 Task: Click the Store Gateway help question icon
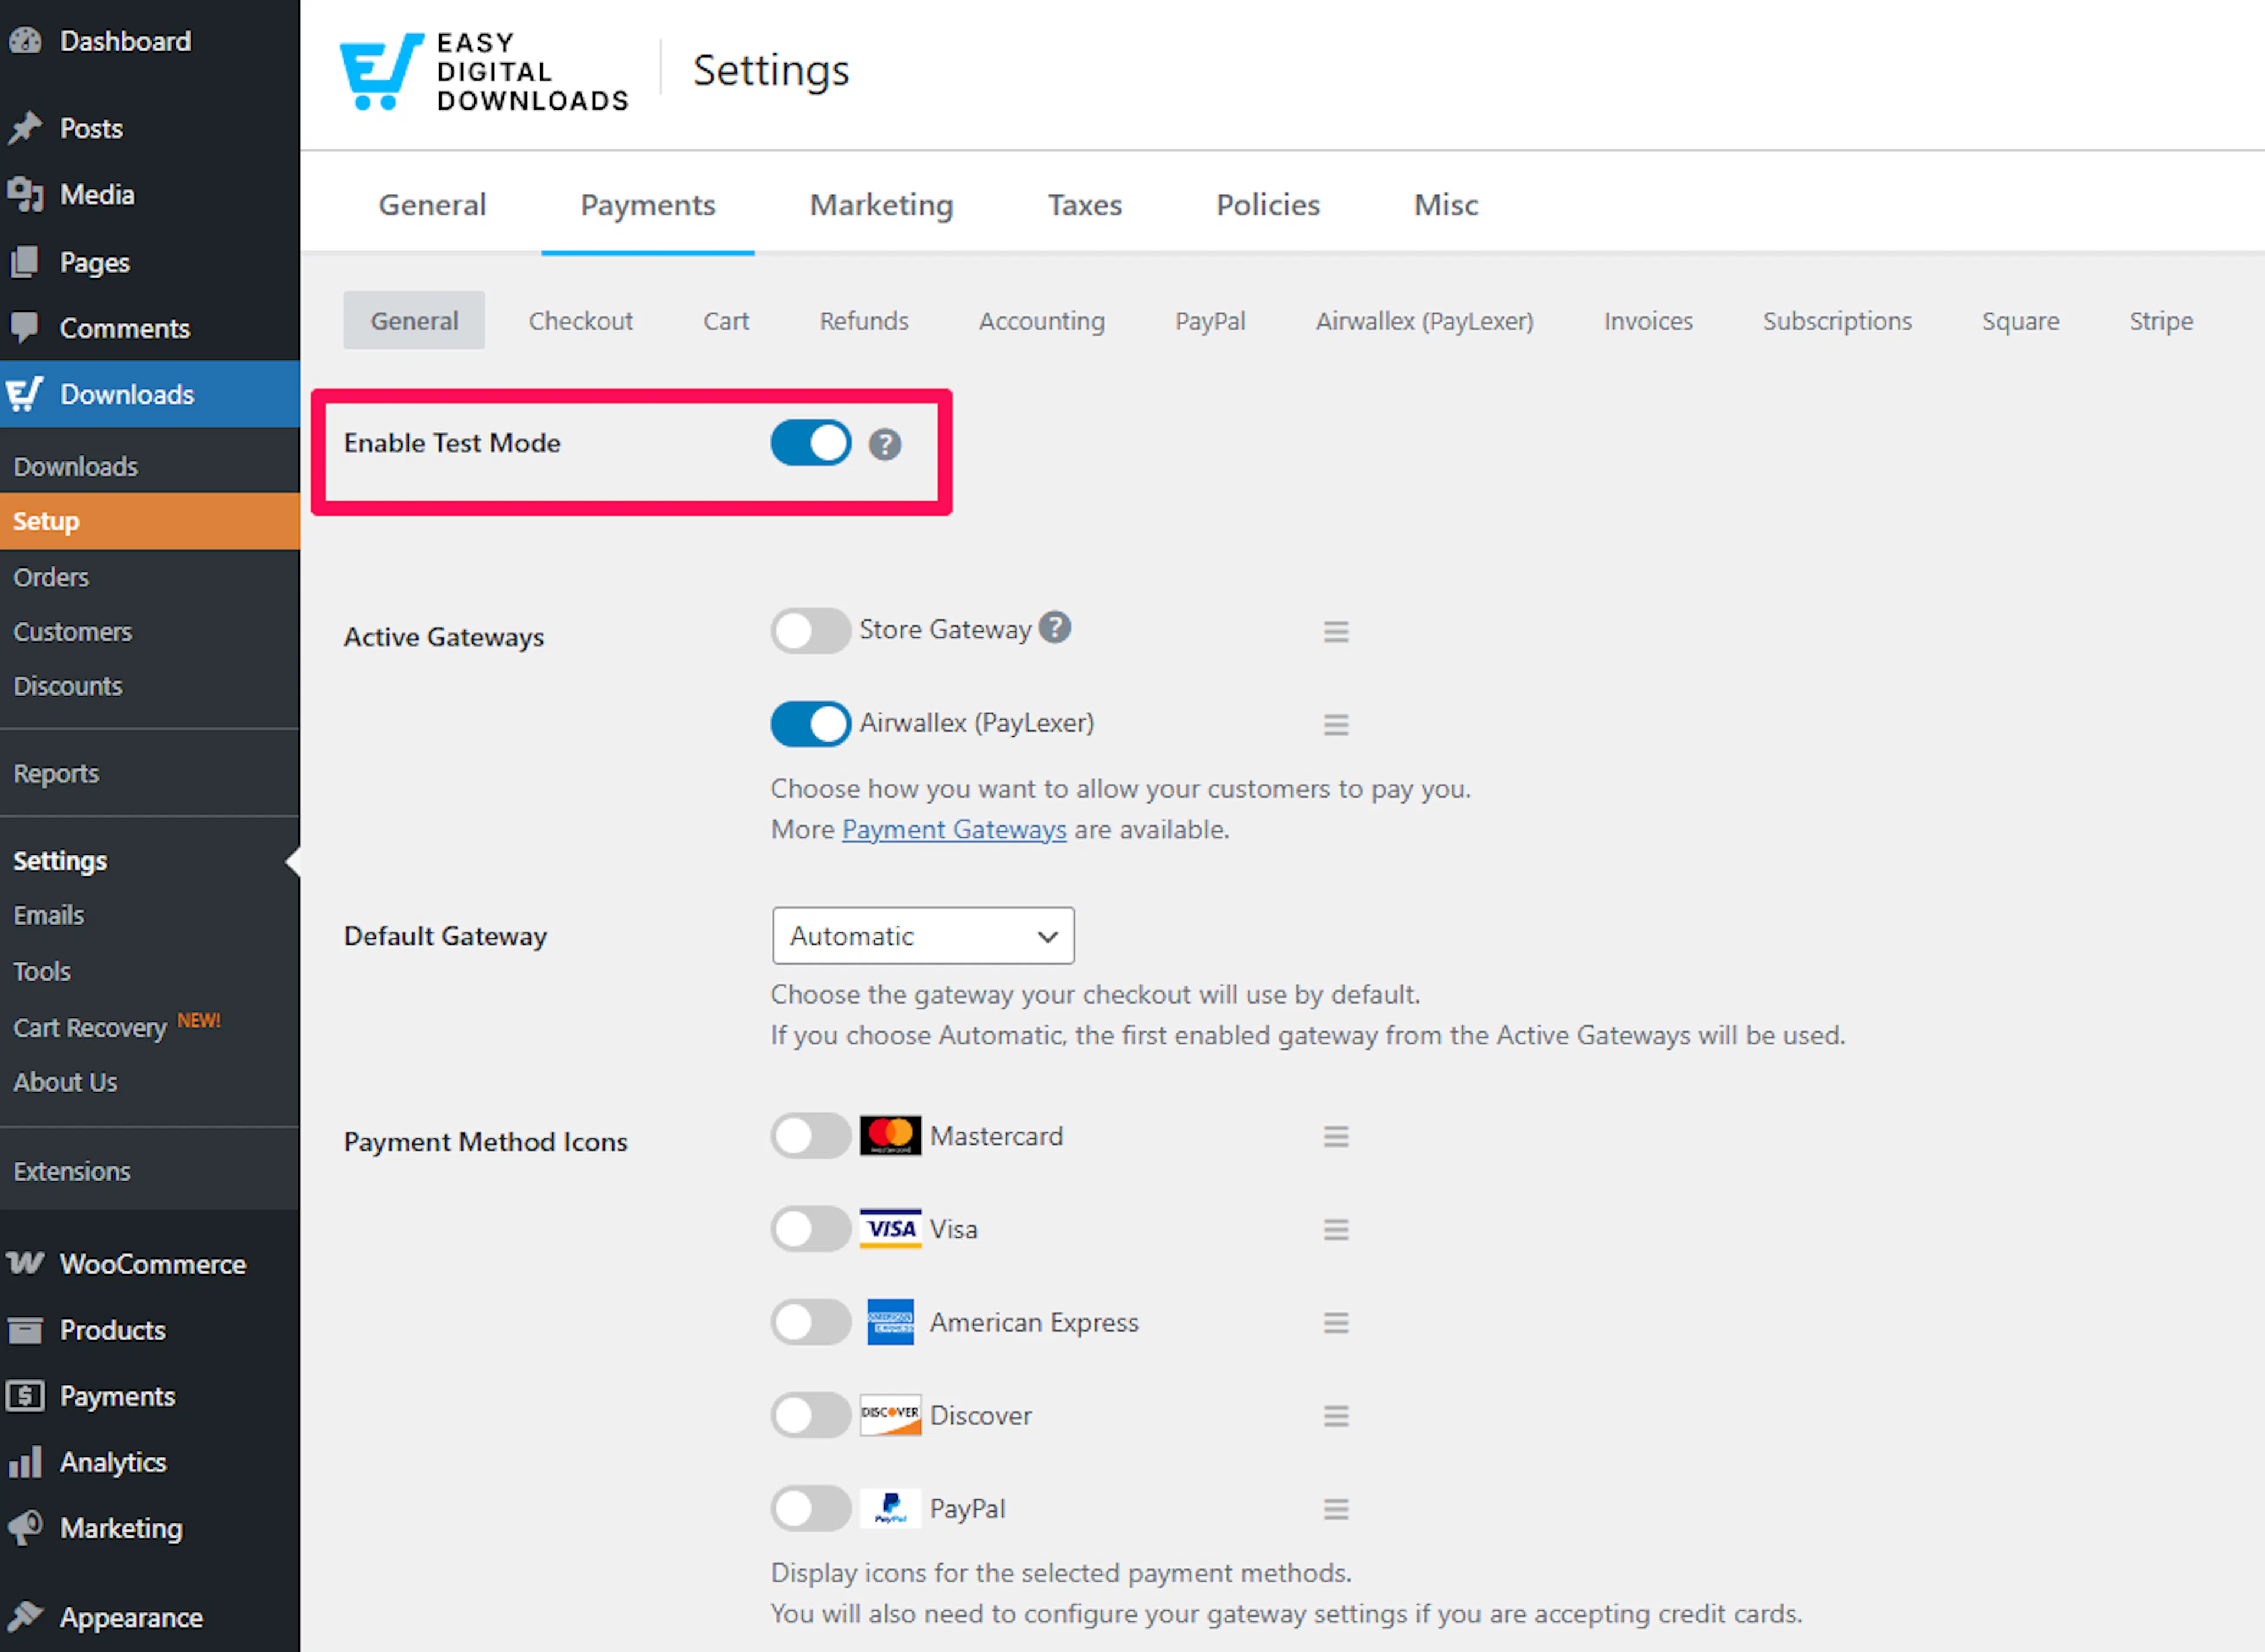tap(1055, 628)
